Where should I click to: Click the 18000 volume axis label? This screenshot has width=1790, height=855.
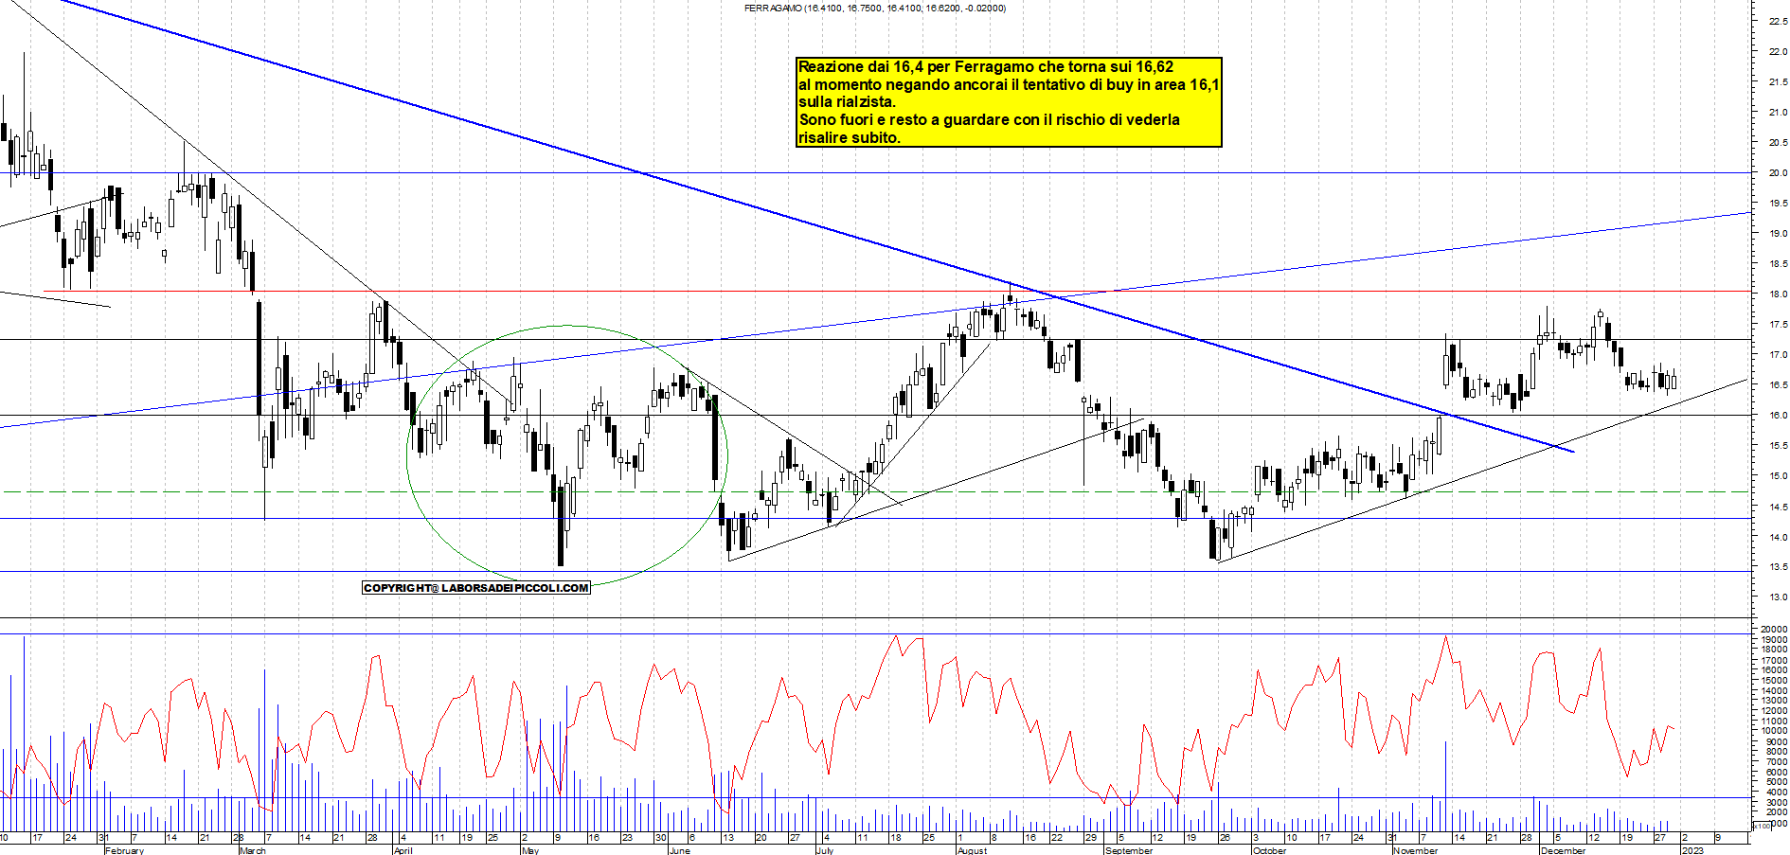pyautogui.click(x=1774, y=650)
